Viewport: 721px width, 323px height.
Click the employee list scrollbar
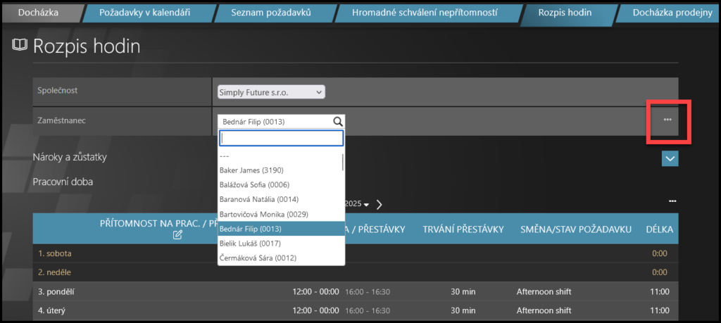click(x=342, y=163)
